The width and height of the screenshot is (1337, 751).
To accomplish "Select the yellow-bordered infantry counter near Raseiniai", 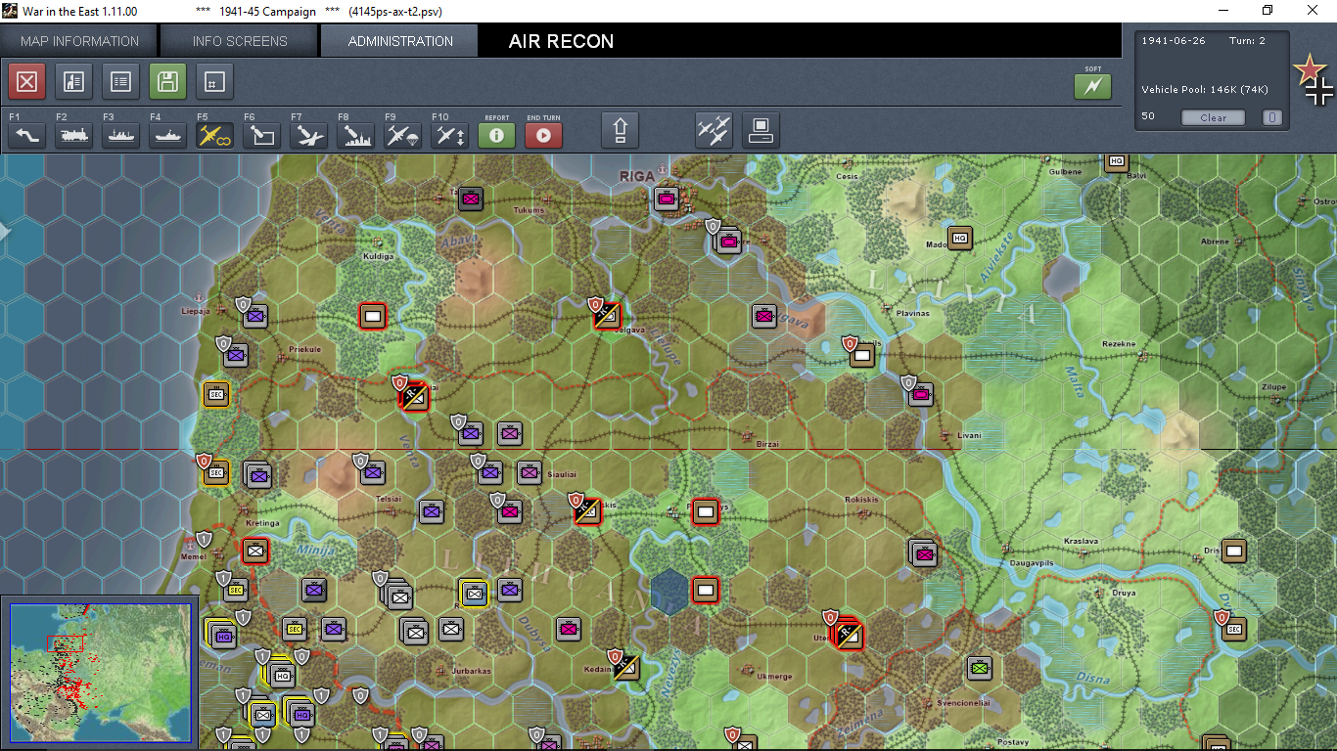I will pos(475,593).
